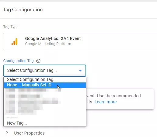Pick the first blurred tag entry in list
157x137 pixels.
[45, 90]
